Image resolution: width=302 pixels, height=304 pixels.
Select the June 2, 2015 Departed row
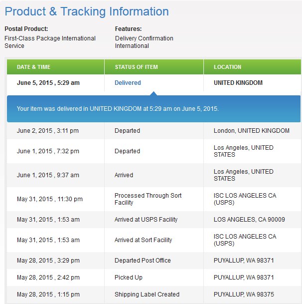154,131
